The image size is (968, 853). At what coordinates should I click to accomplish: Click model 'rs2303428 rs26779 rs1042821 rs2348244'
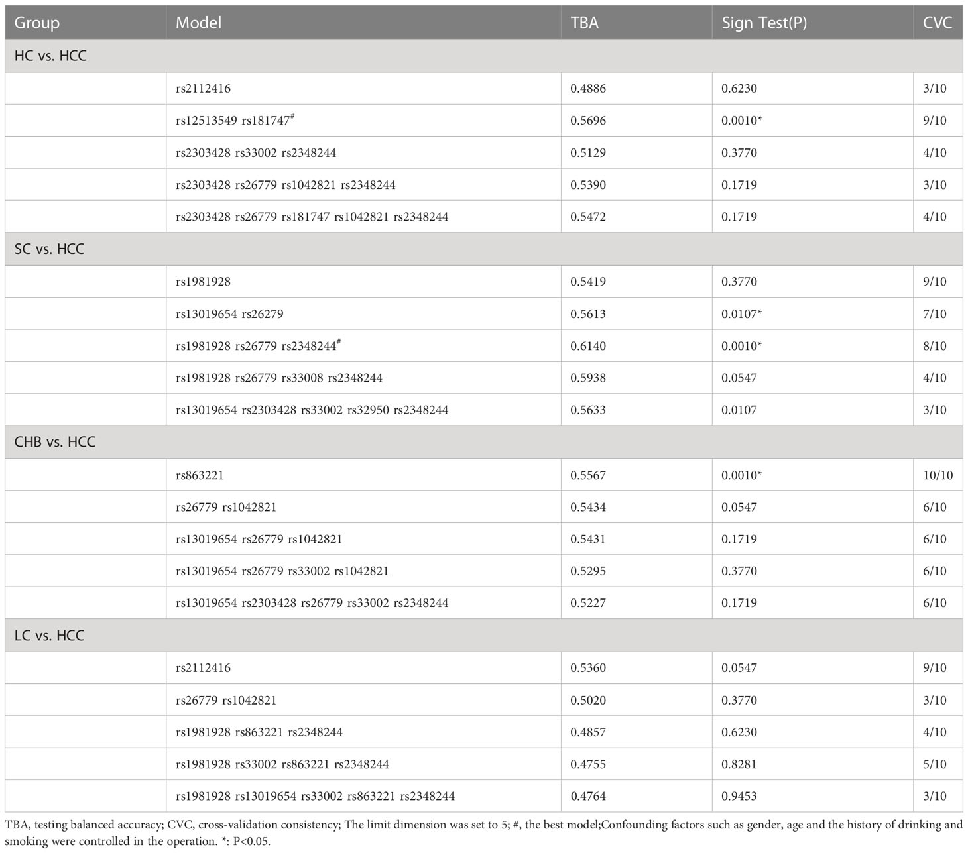coord(286,185)
